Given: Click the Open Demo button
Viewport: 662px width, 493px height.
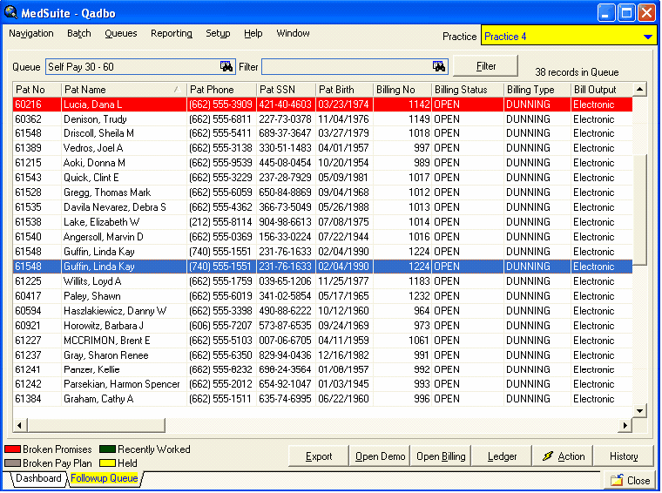Looking at the screenshot, I should coord(380,456).
